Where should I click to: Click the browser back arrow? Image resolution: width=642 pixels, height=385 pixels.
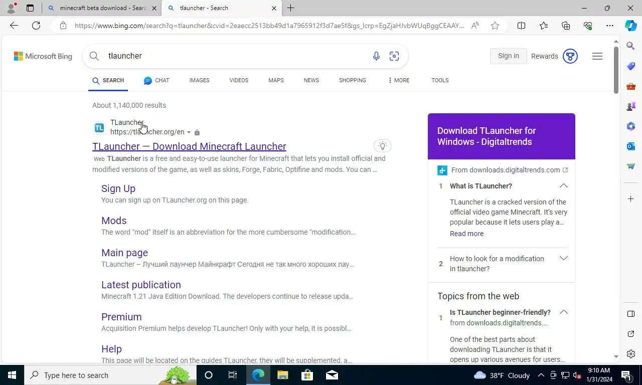click(14, 26)
